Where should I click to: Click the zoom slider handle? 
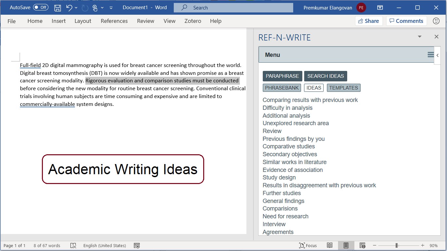(x=397, y=245)
